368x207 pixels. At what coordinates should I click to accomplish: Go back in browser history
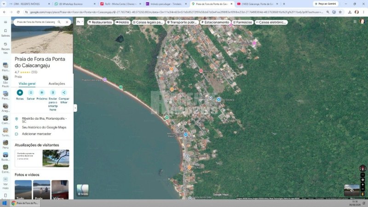tap(5, 12)
